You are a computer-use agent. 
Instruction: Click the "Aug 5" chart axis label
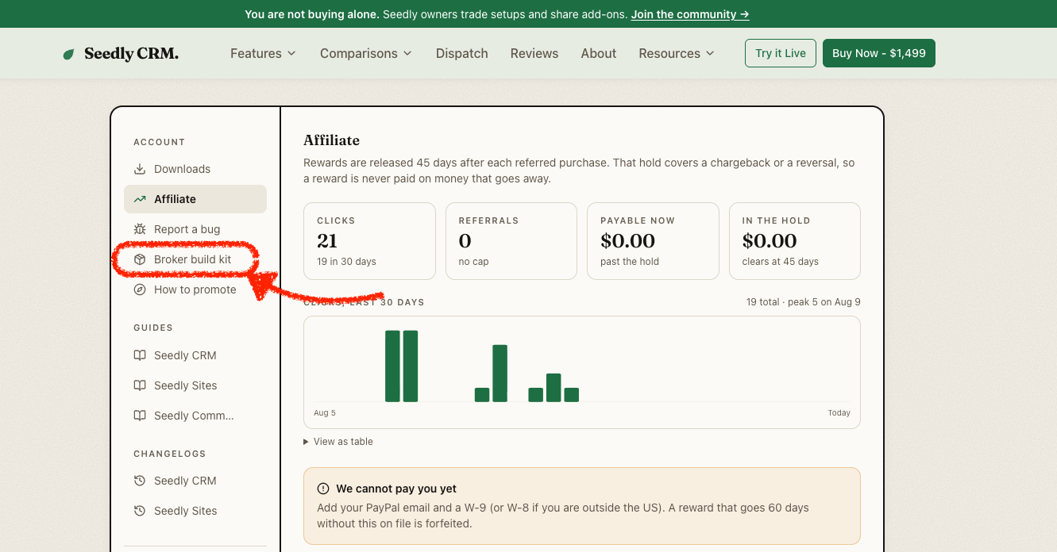325,413
